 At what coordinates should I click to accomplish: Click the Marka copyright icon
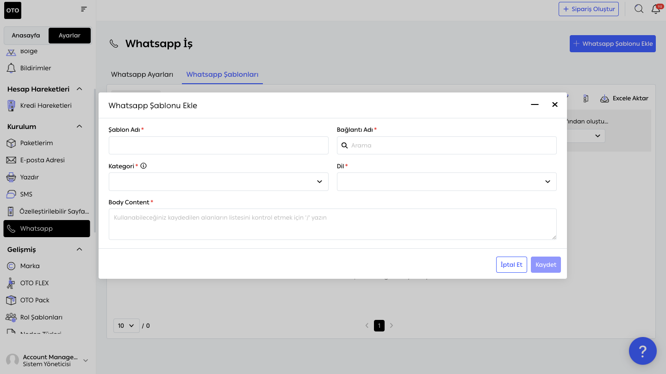tap(11, 266)
